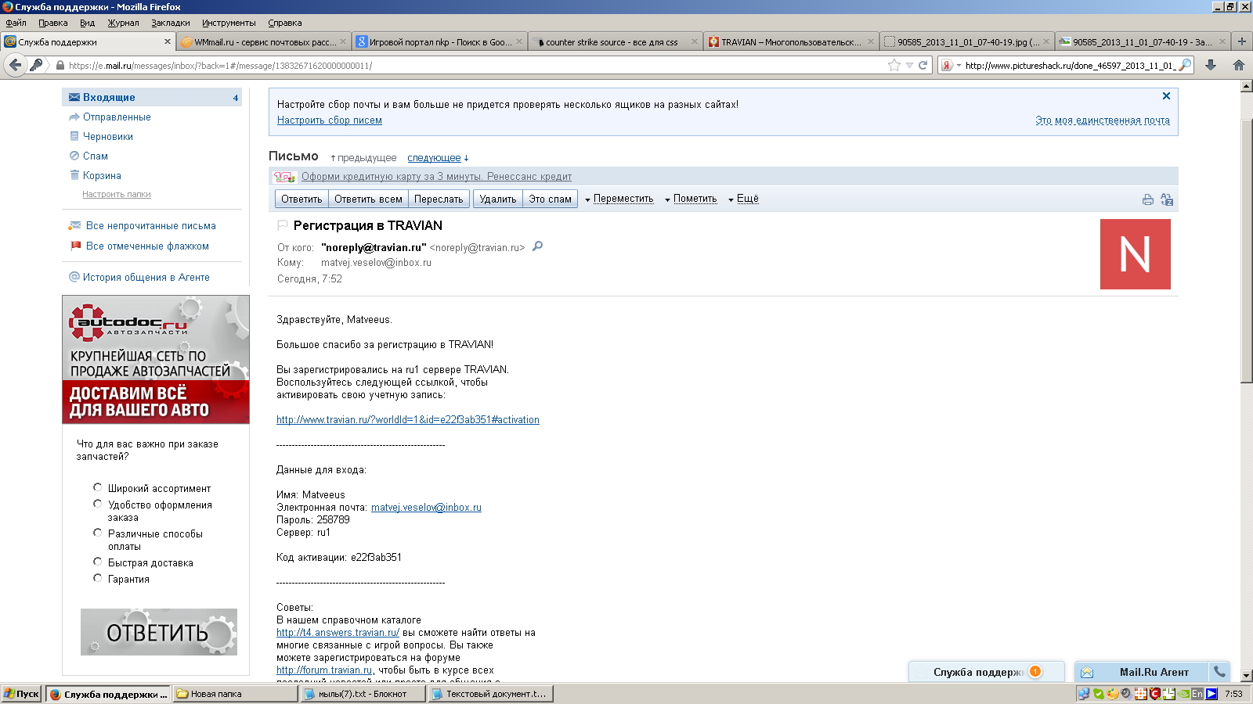This screenshot has height=704, width=1253.
Task: Click the ОТВЕТИТЬ survey button
Action: (159, 632)
